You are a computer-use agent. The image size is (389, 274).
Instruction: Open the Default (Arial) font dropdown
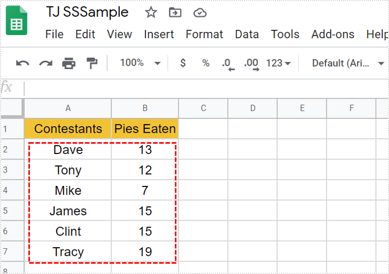pos(348,63)
